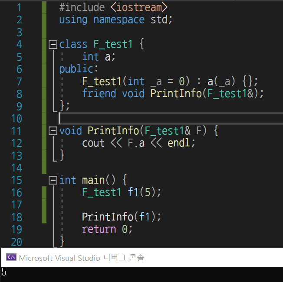Click the console icon beside Microsoft Visual Studio title
This screenshot has width=283, height=282.
click(x=11, y=257)
